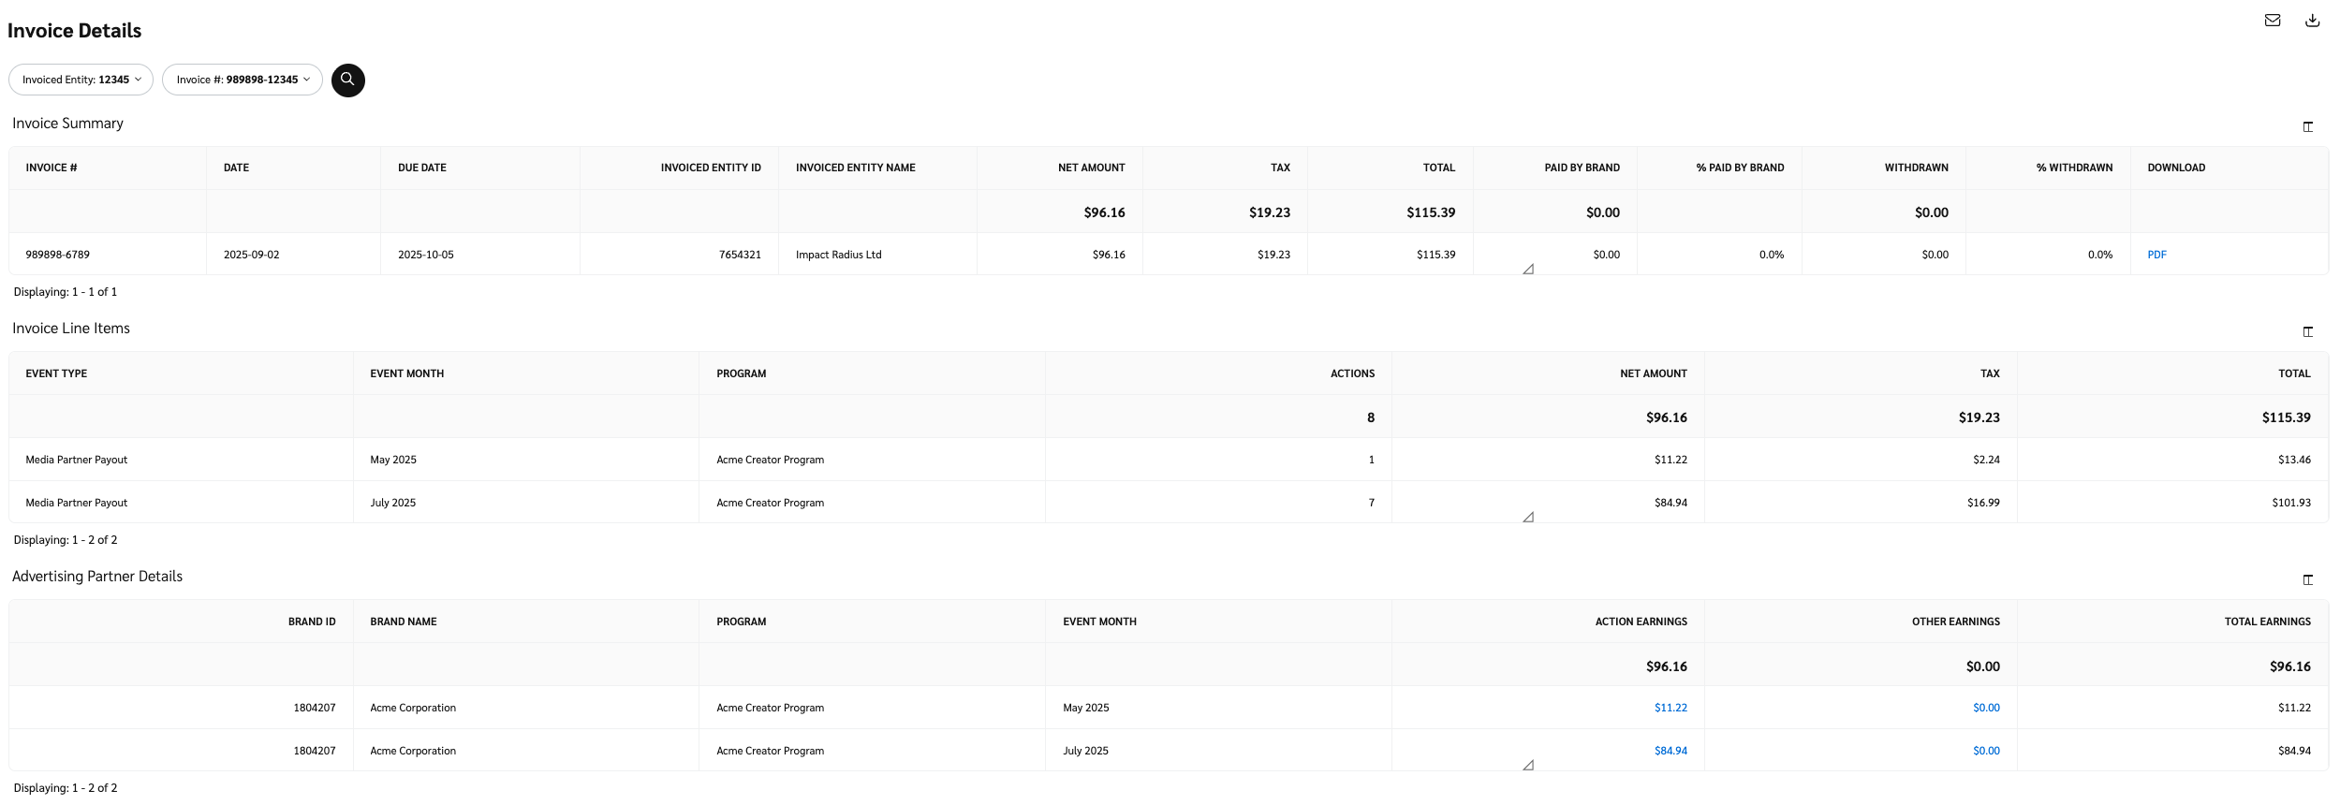Viewport: 2340px width, 805px height.
Task: Download the invoice PDF link
Action: [2156, 255]
